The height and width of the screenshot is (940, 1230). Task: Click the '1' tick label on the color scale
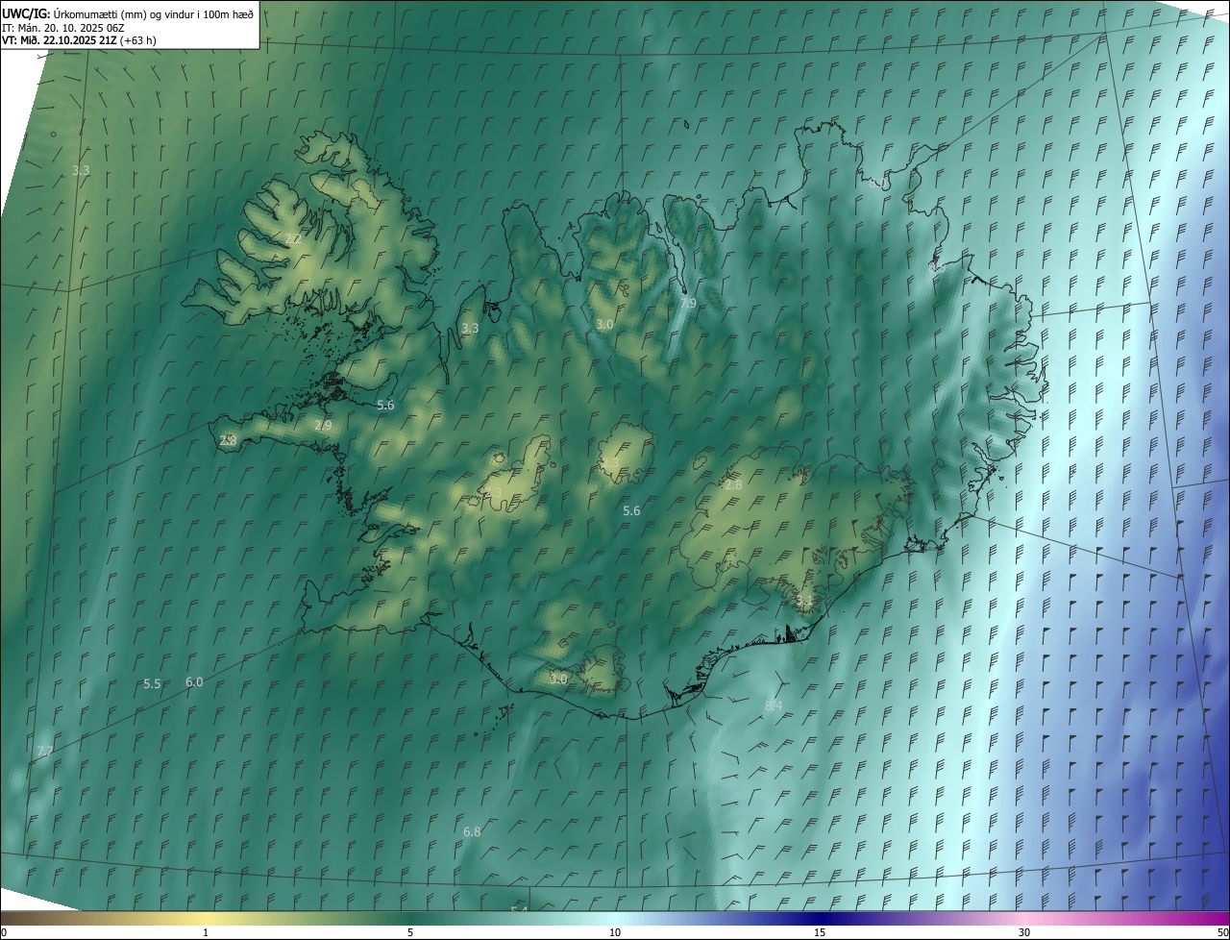tap(206, 932)
